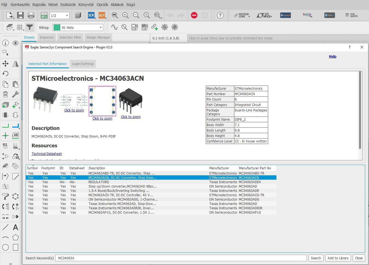Switch to the Inspector tab
The height and width of the screenshot is (265, 369).
pos(47,38)
